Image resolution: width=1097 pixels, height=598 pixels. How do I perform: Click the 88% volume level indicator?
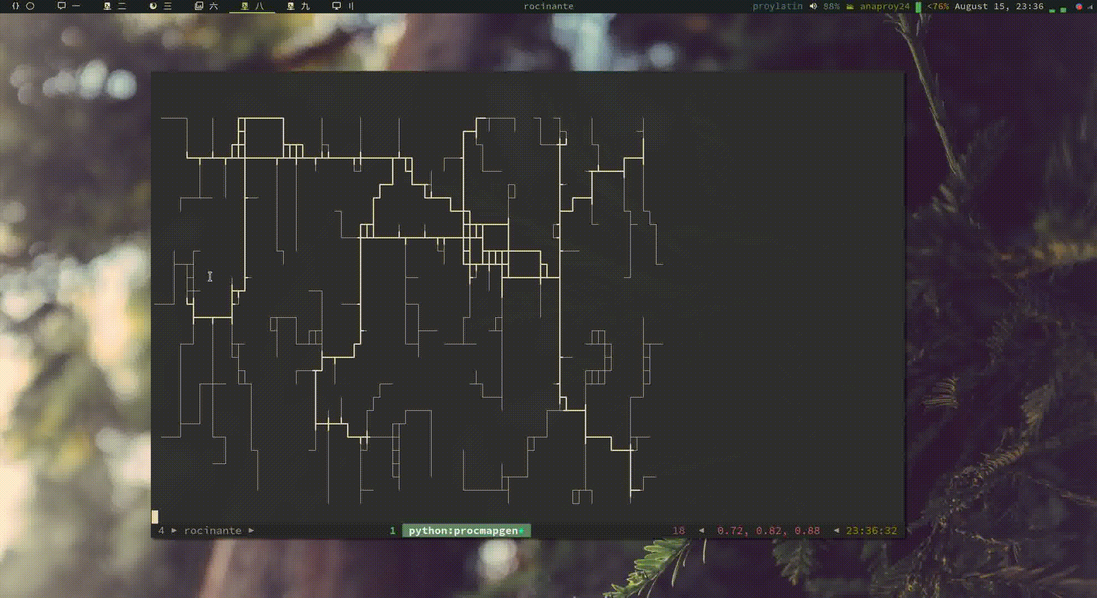831,6
